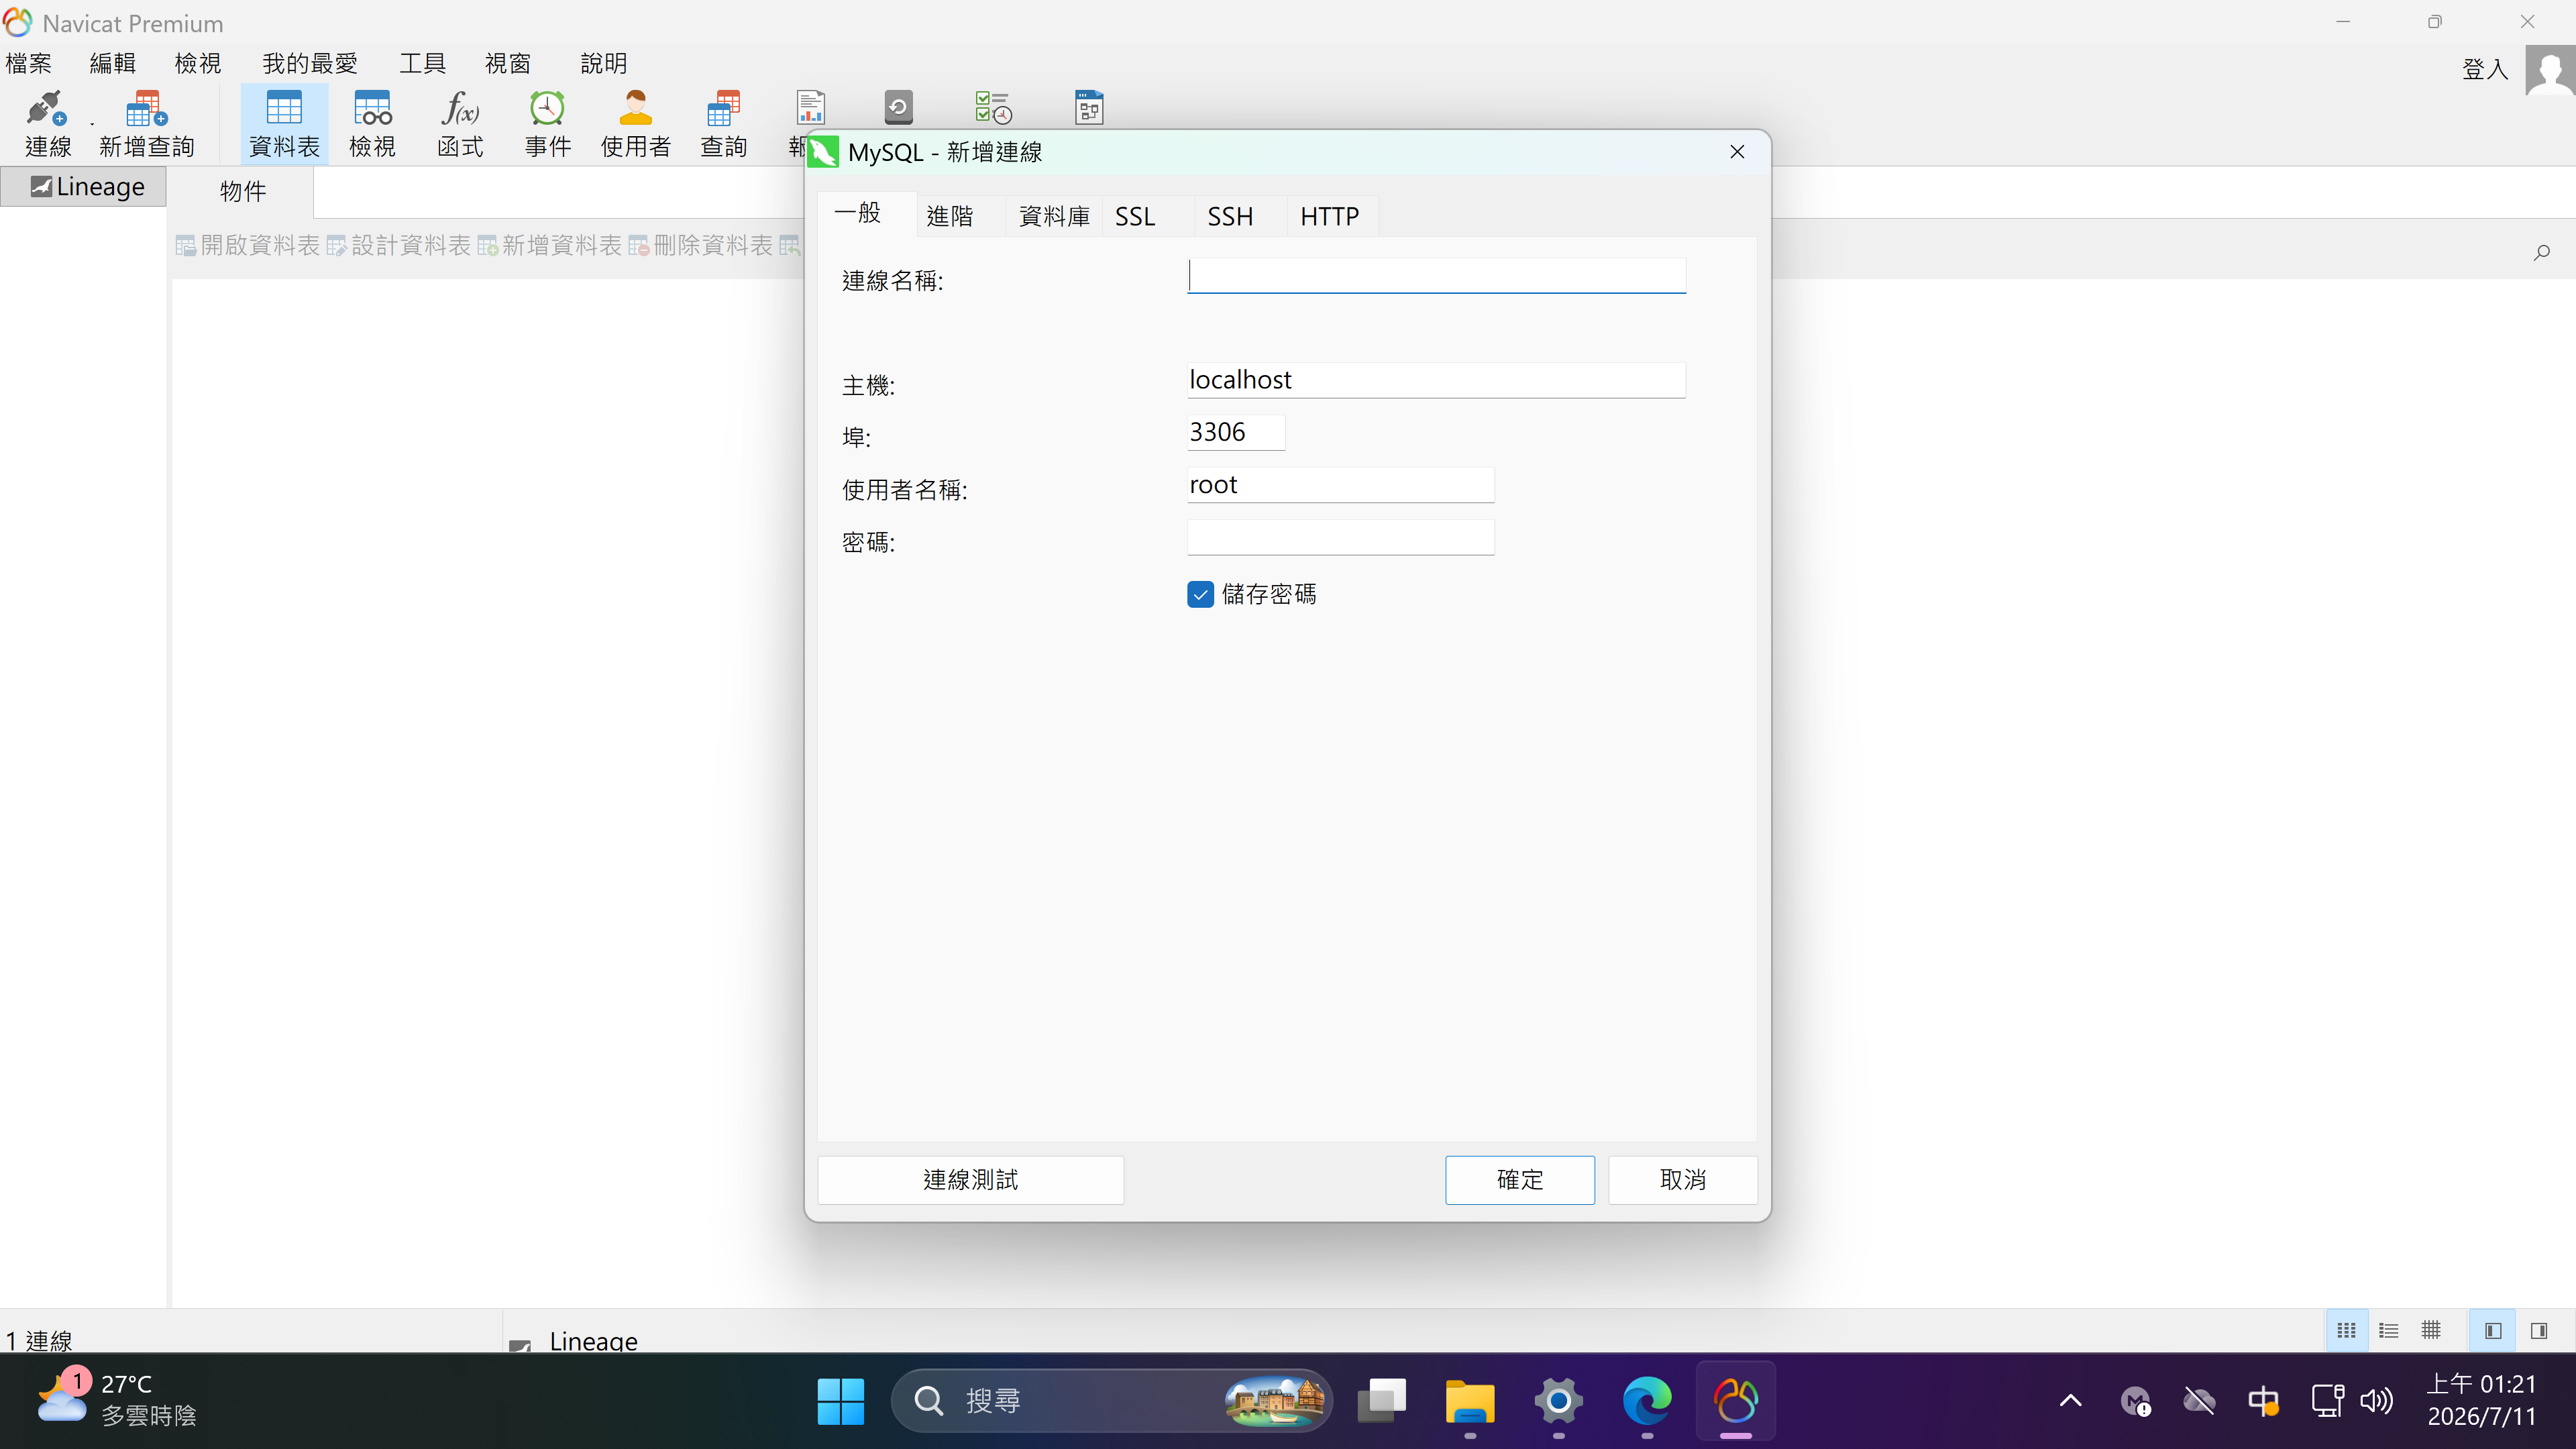Toggle right pane visibility icon

(x=2538, y=1330)
